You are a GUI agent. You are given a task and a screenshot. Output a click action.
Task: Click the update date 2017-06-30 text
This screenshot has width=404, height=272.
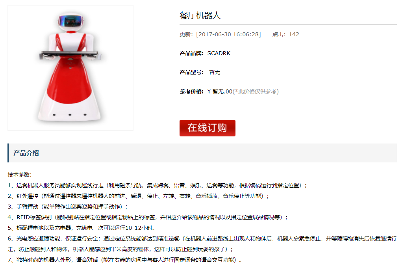point(228,35)
